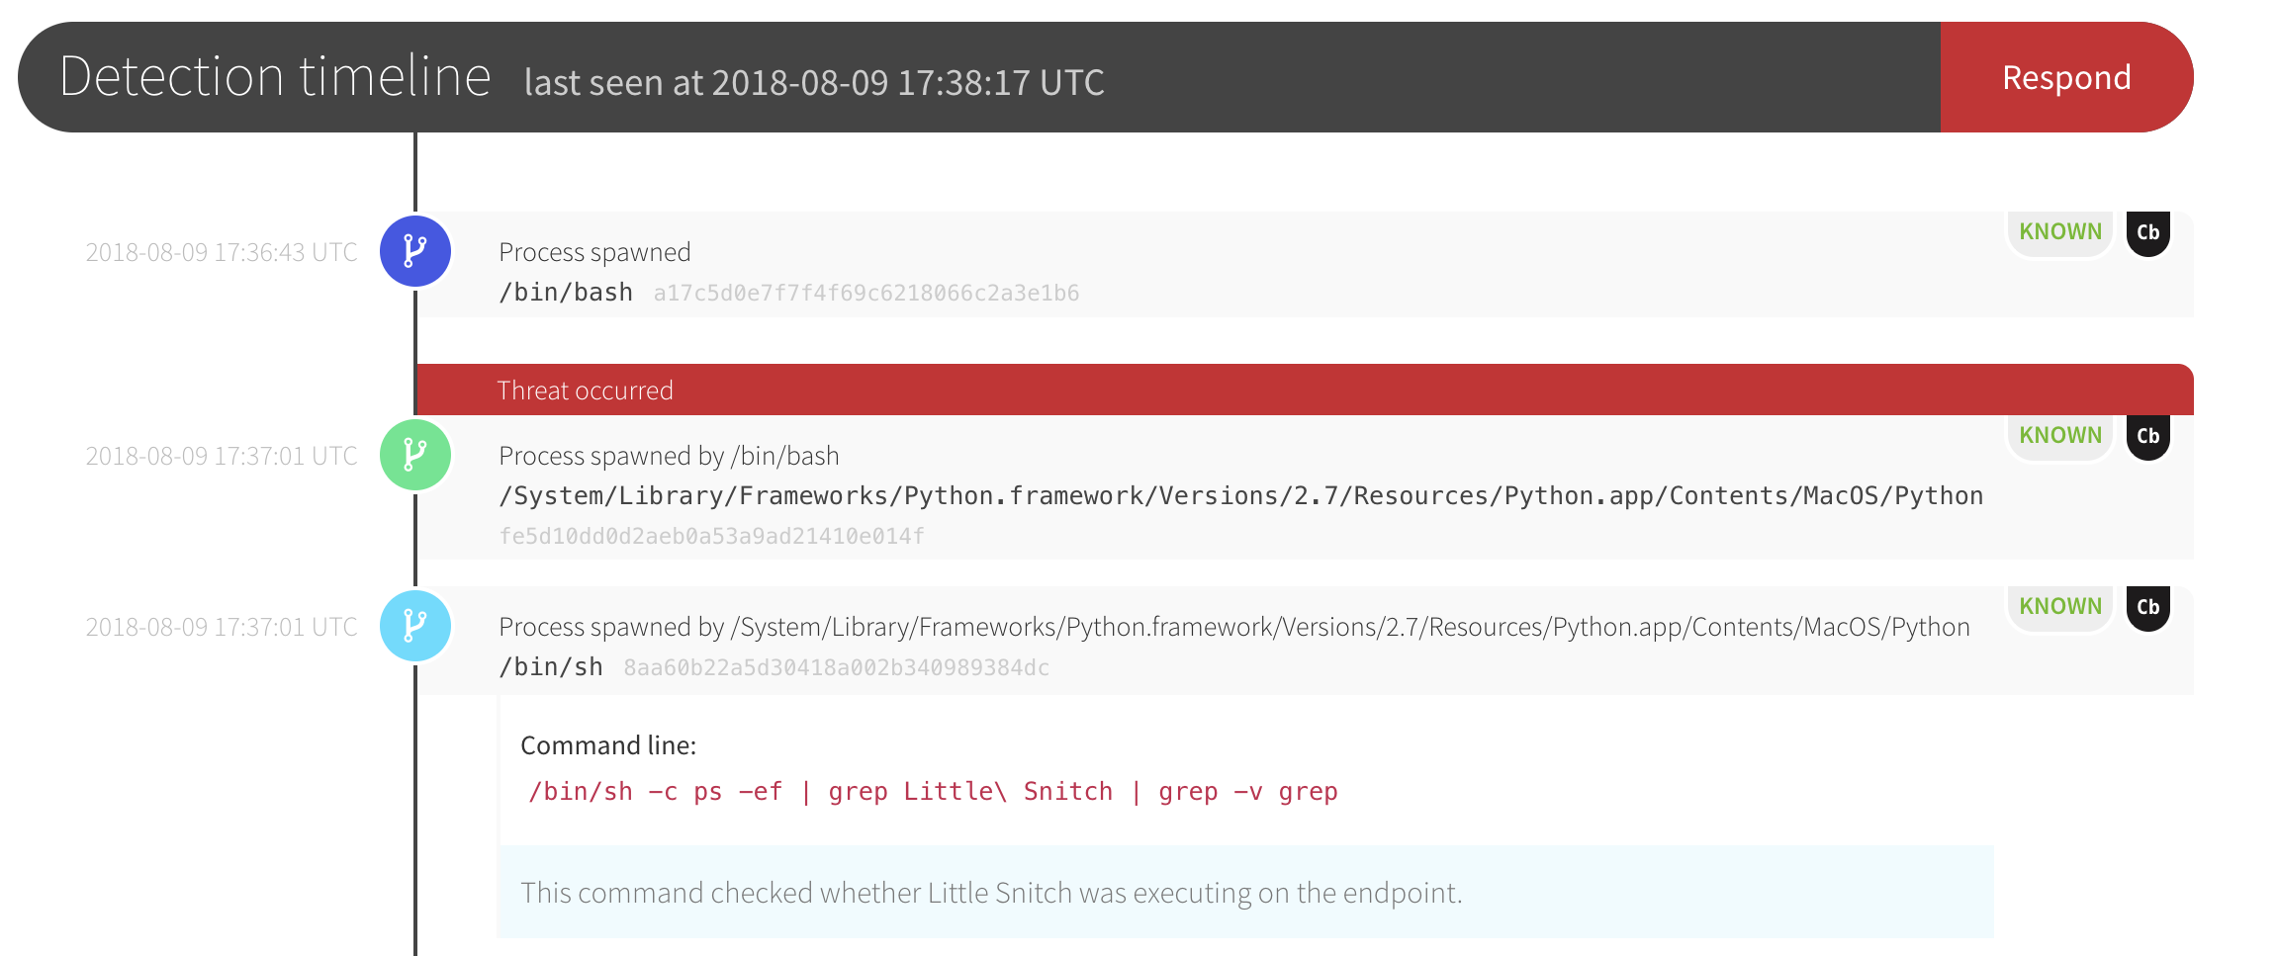This screenshot has width=2277, height=956.
Task: Click the KNOWN tag on the /bin/bash event
Action: (x=2059, y=232)
